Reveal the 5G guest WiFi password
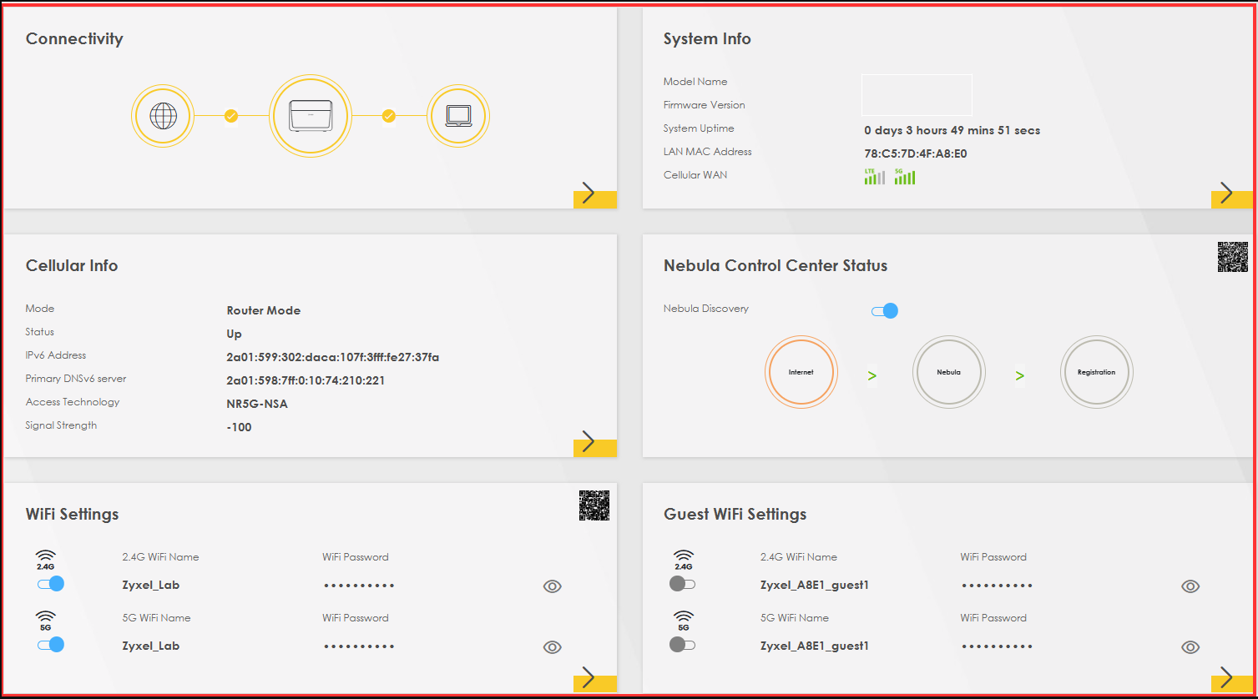 1190,647
